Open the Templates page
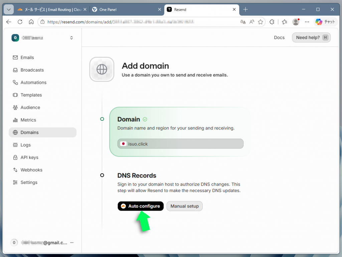The image size is (342, 257). point(42,95)
